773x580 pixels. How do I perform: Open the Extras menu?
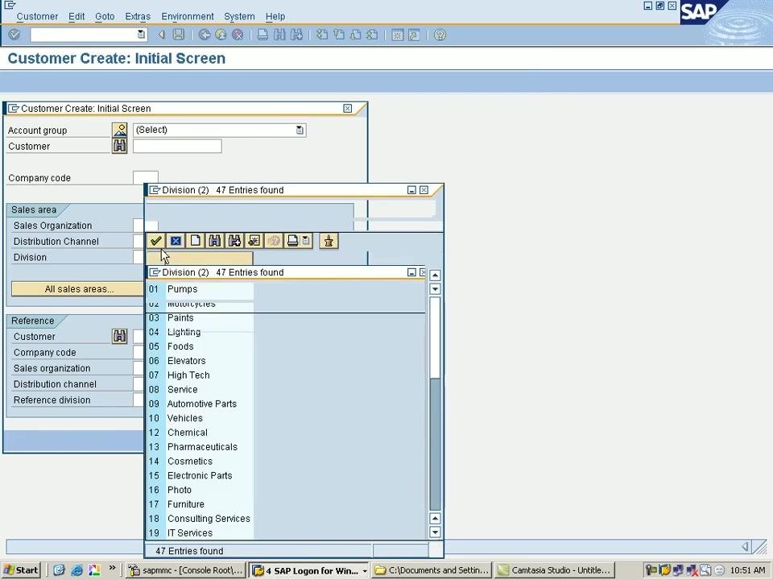(x=138, y=16)
